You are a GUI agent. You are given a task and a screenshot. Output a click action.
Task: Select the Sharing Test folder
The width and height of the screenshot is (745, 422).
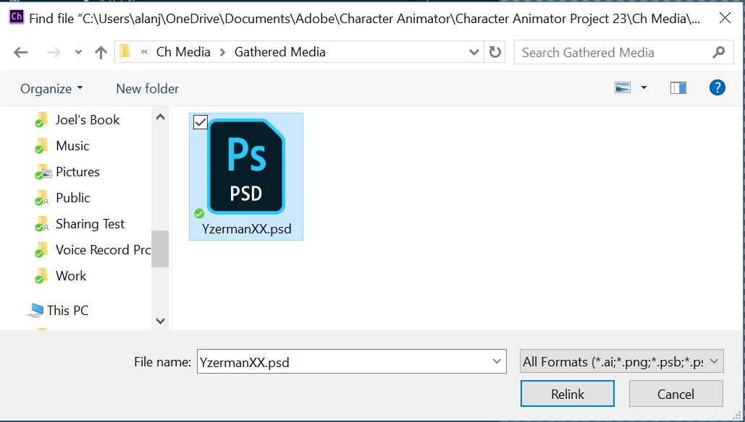pyautogui.click(x=90, y=224)
